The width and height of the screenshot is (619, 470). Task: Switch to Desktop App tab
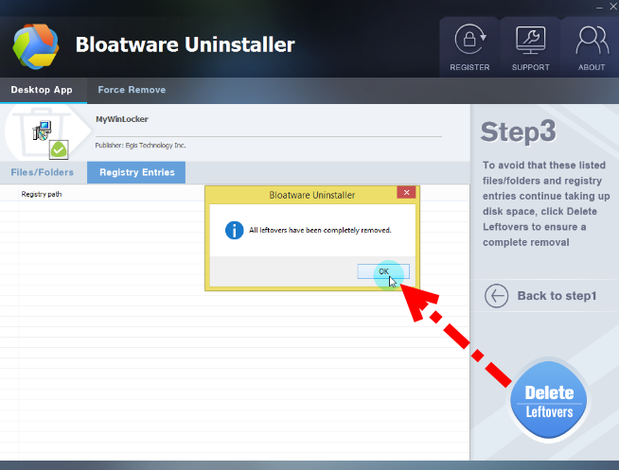coord(44,90)
